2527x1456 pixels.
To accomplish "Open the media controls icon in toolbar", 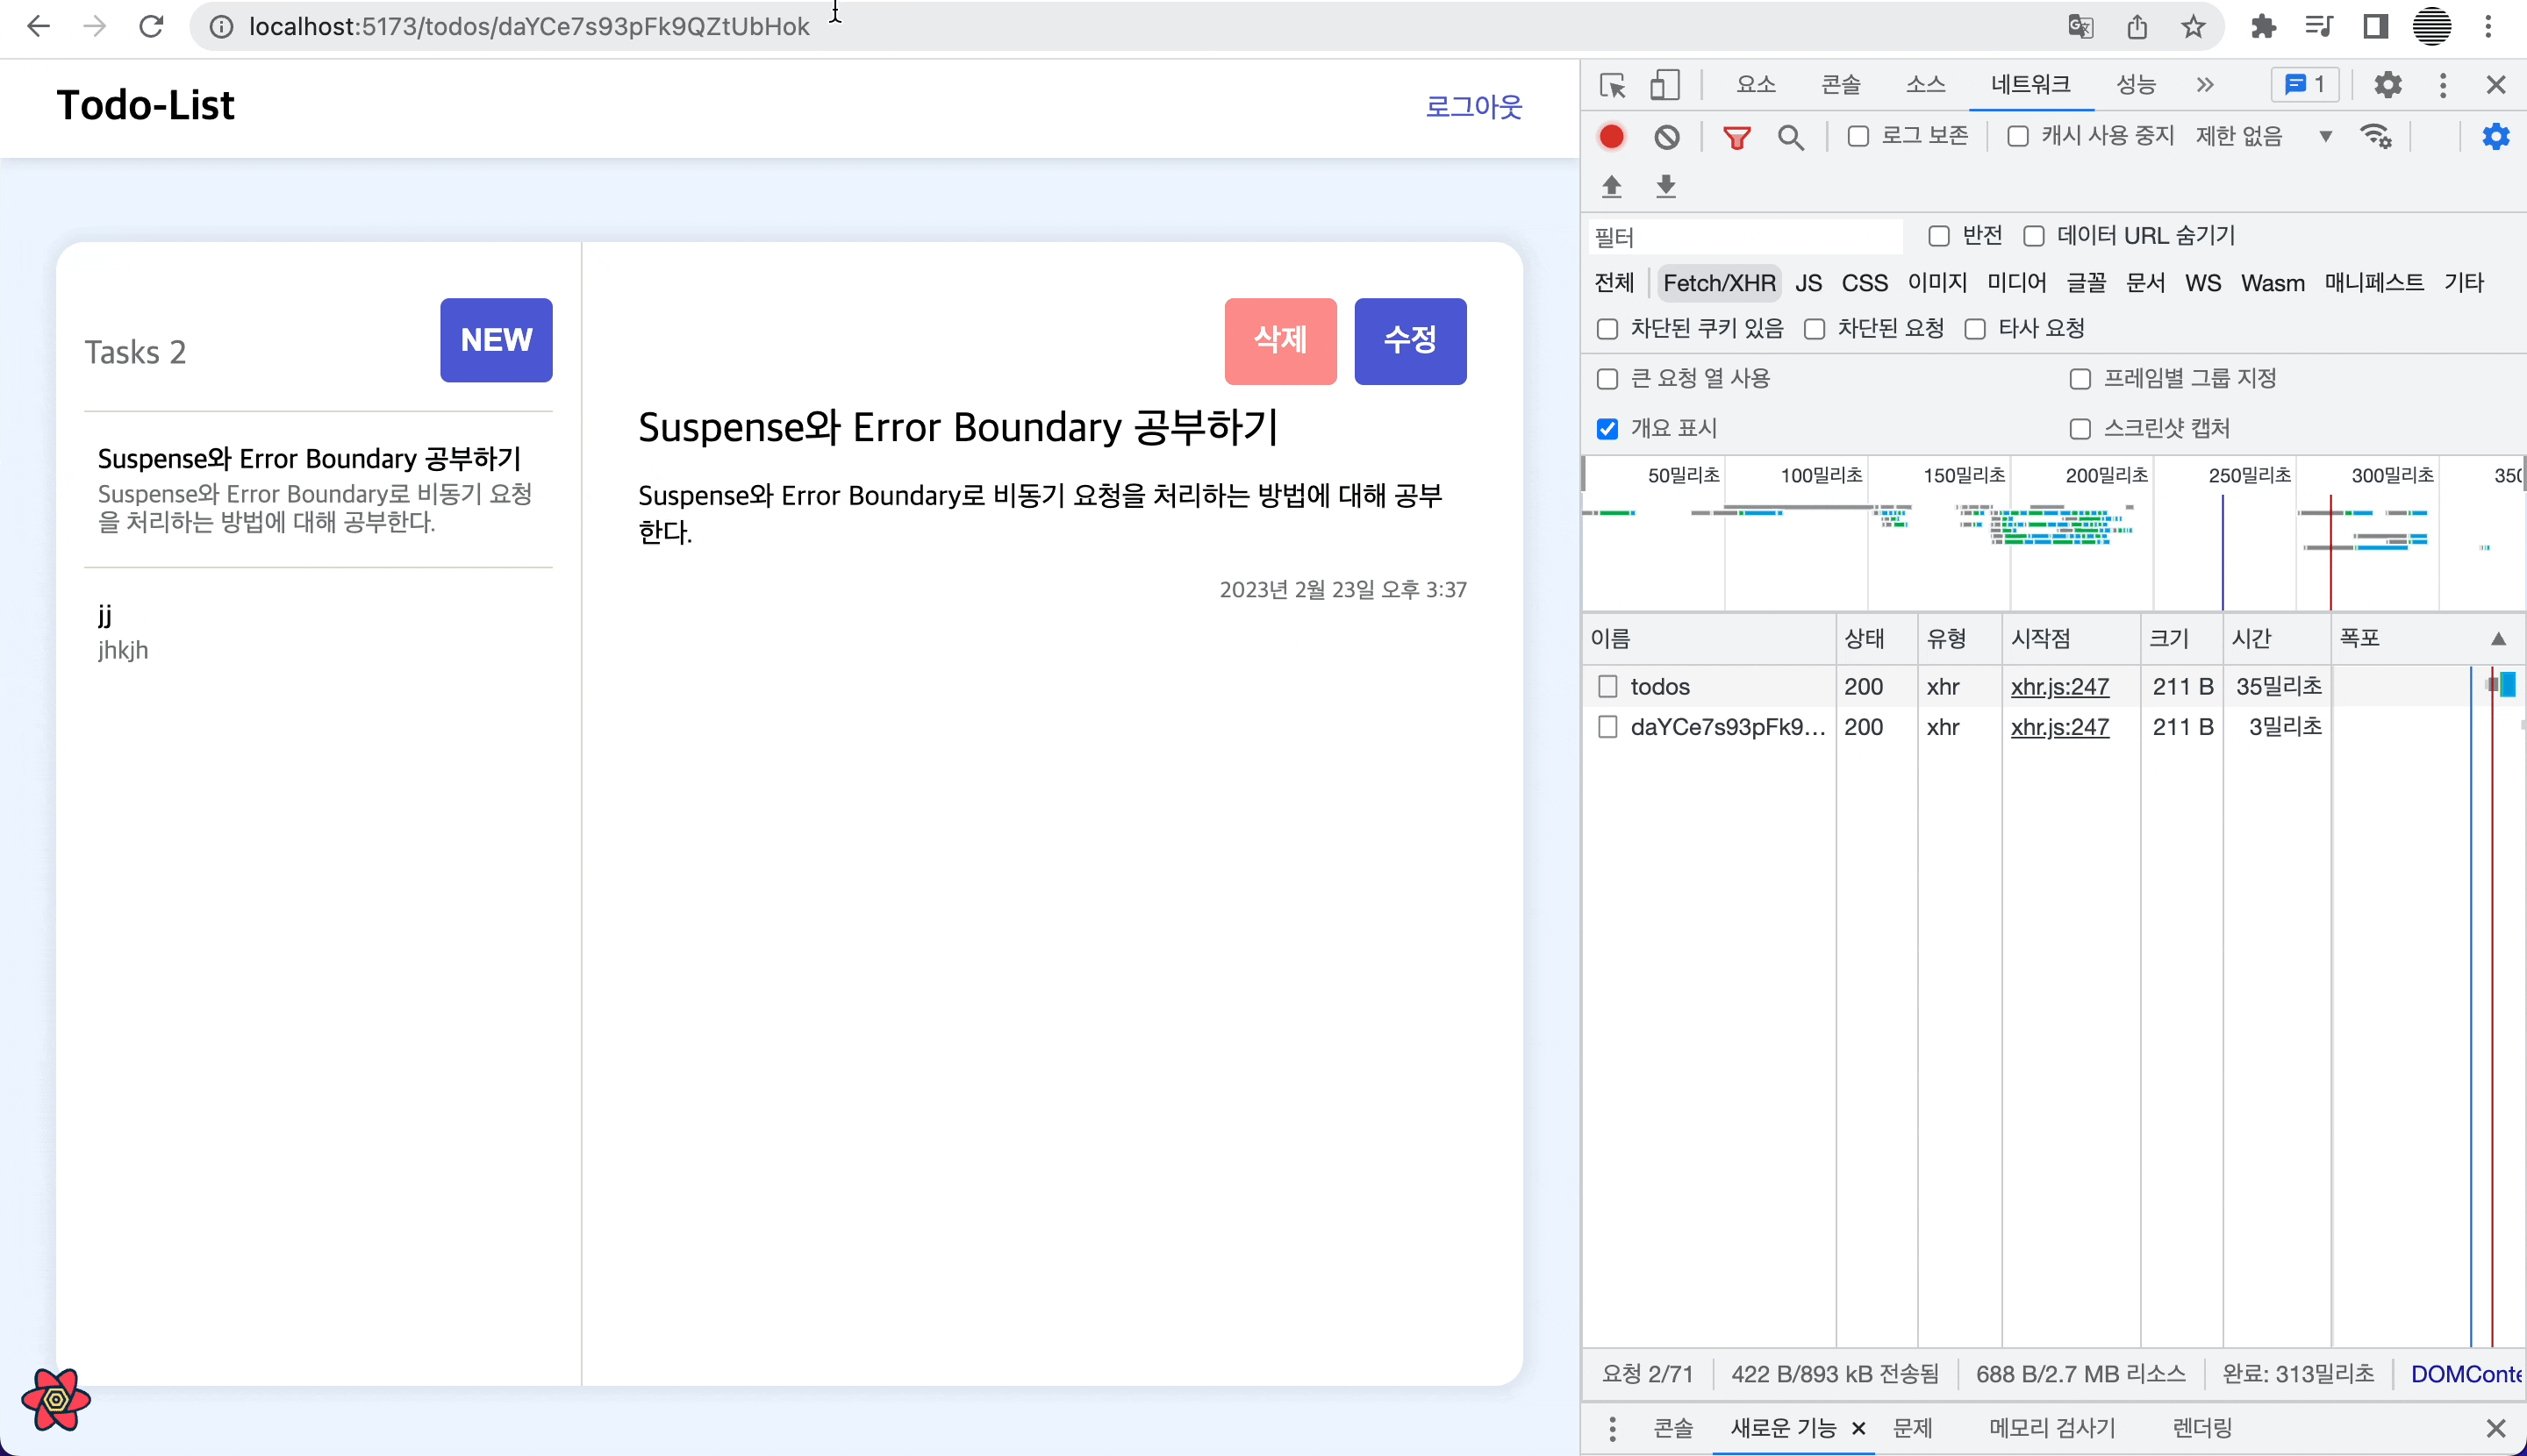I will tap(2319, 27).
